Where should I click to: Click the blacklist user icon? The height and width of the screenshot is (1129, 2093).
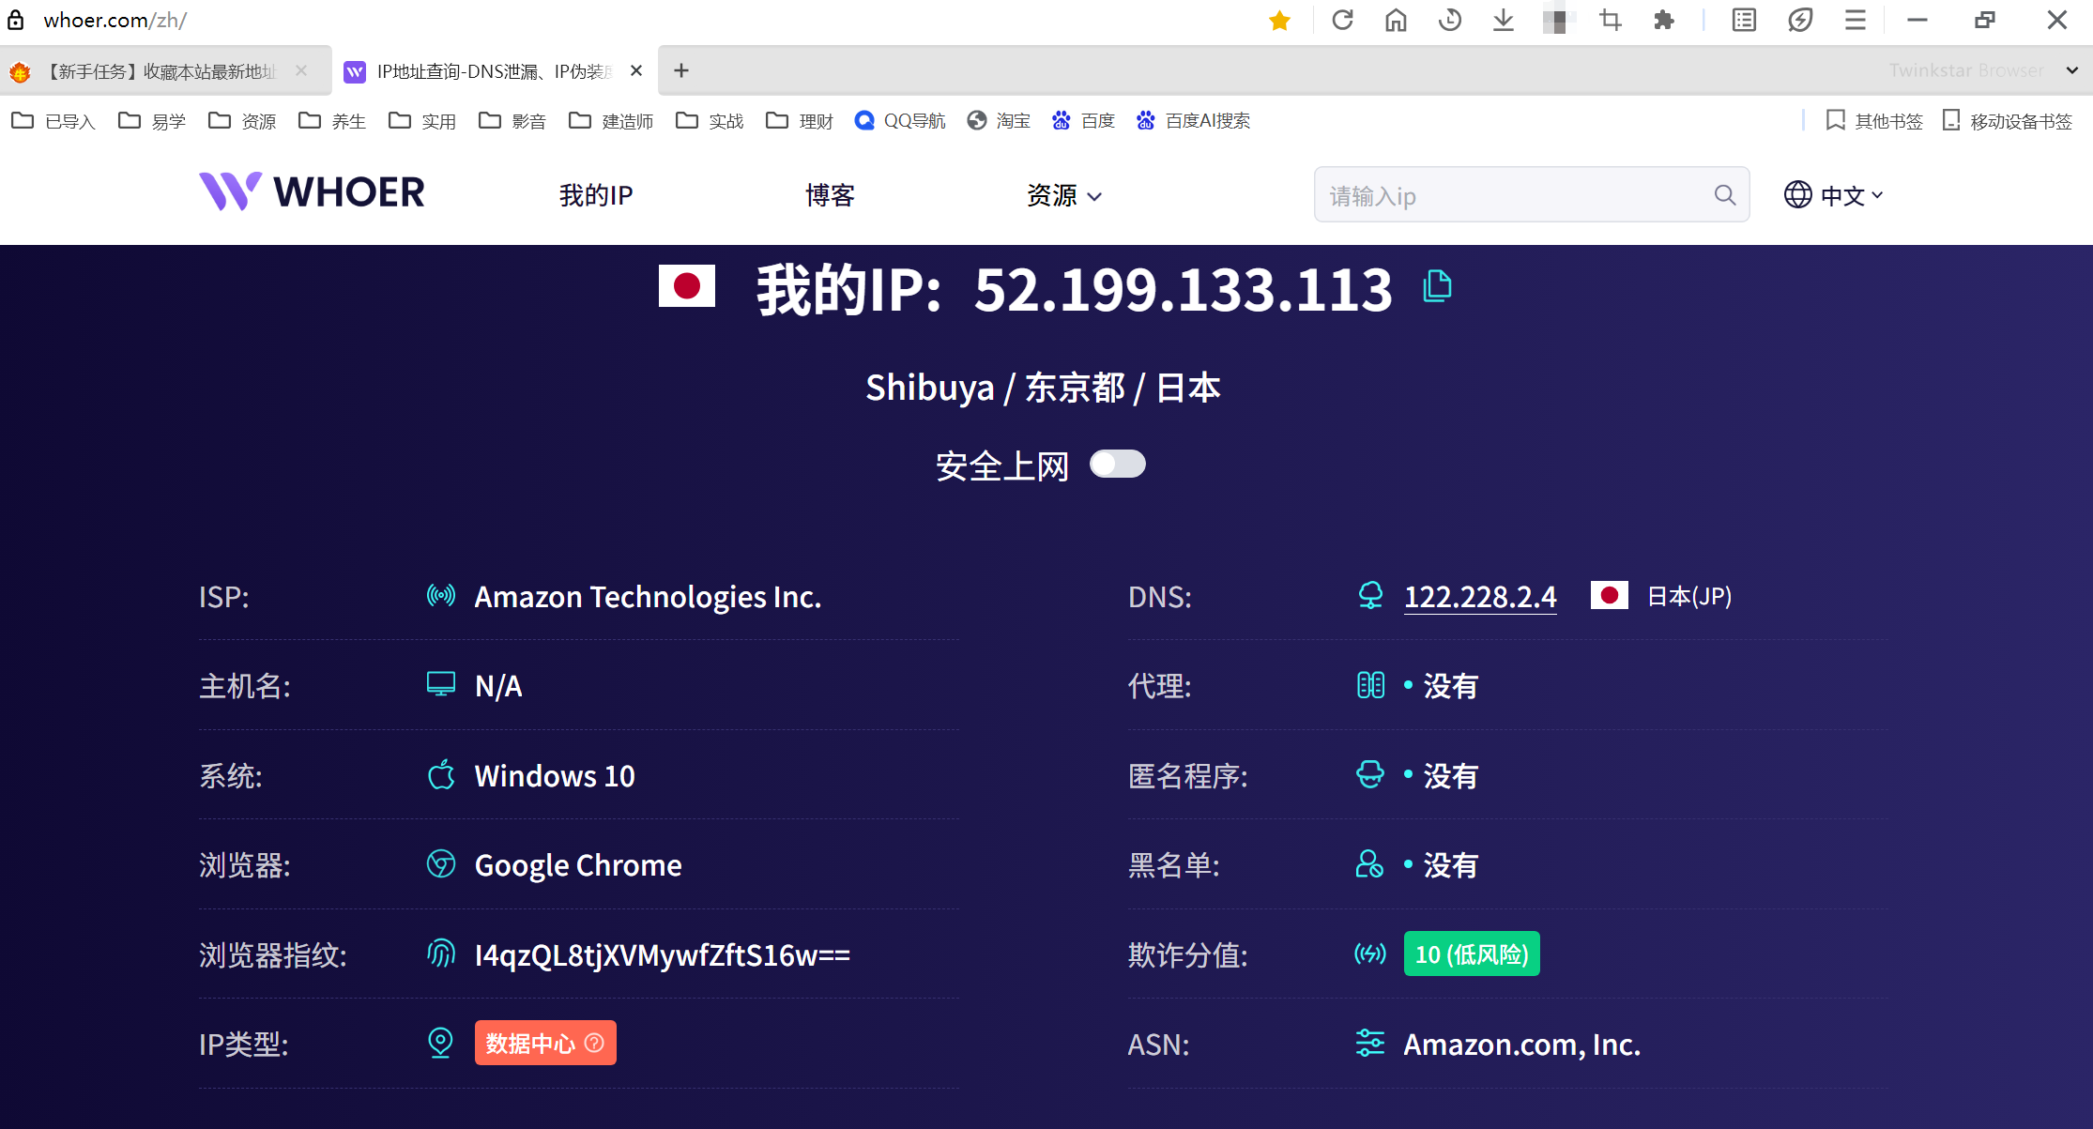(1370, 863)
